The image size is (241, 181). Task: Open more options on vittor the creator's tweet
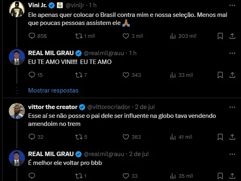coord(232,107)
